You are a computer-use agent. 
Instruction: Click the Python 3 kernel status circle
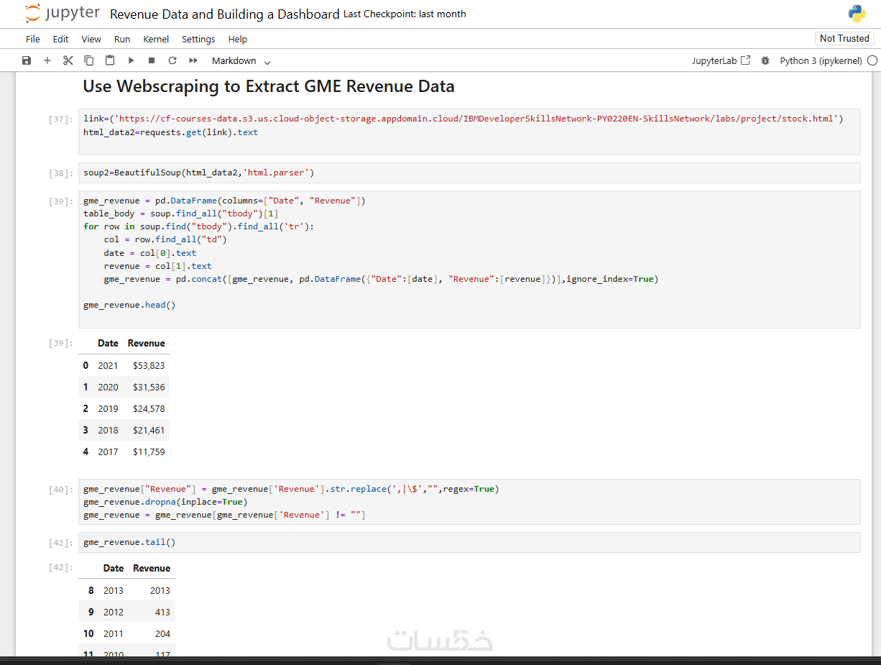(872, 61)
